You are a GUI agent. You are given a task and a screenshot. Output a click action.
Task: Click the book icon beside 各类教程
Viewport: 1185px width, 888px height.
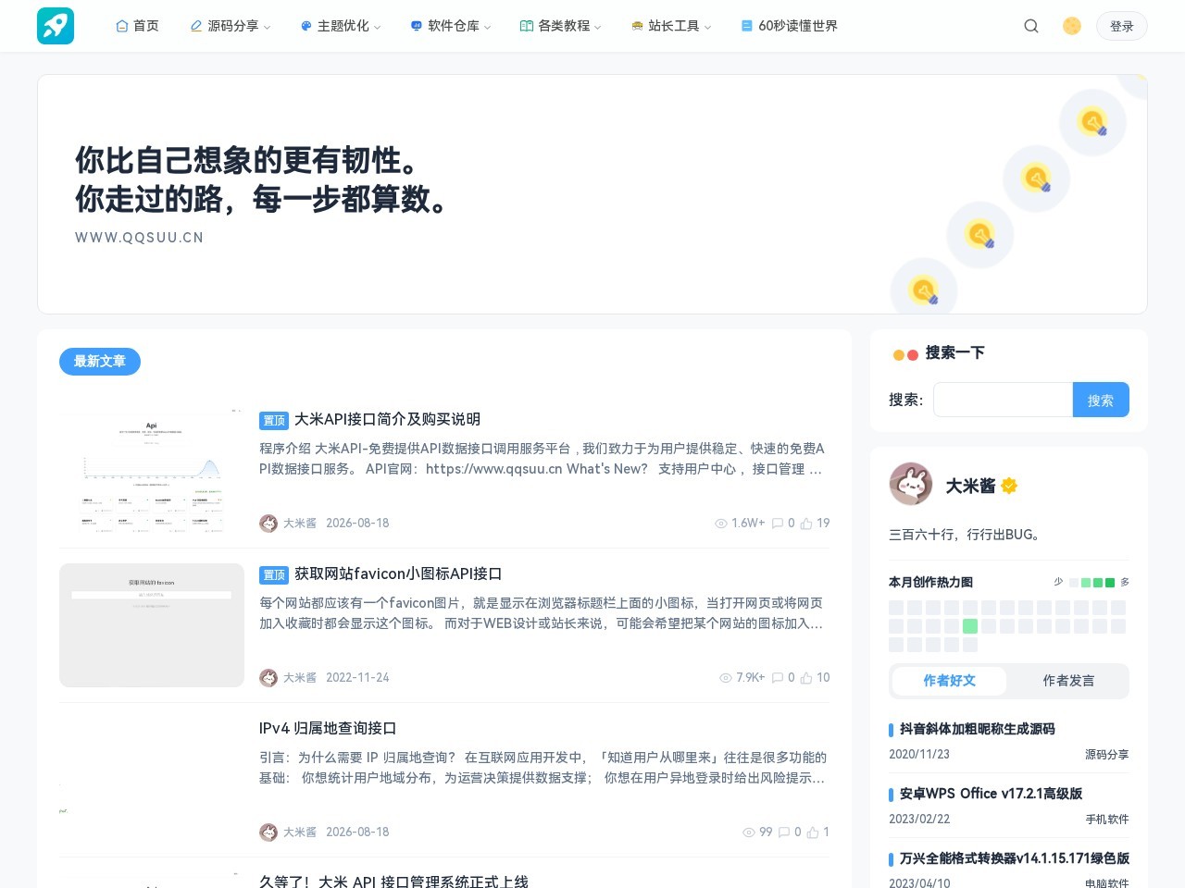(x=526, y=26)
